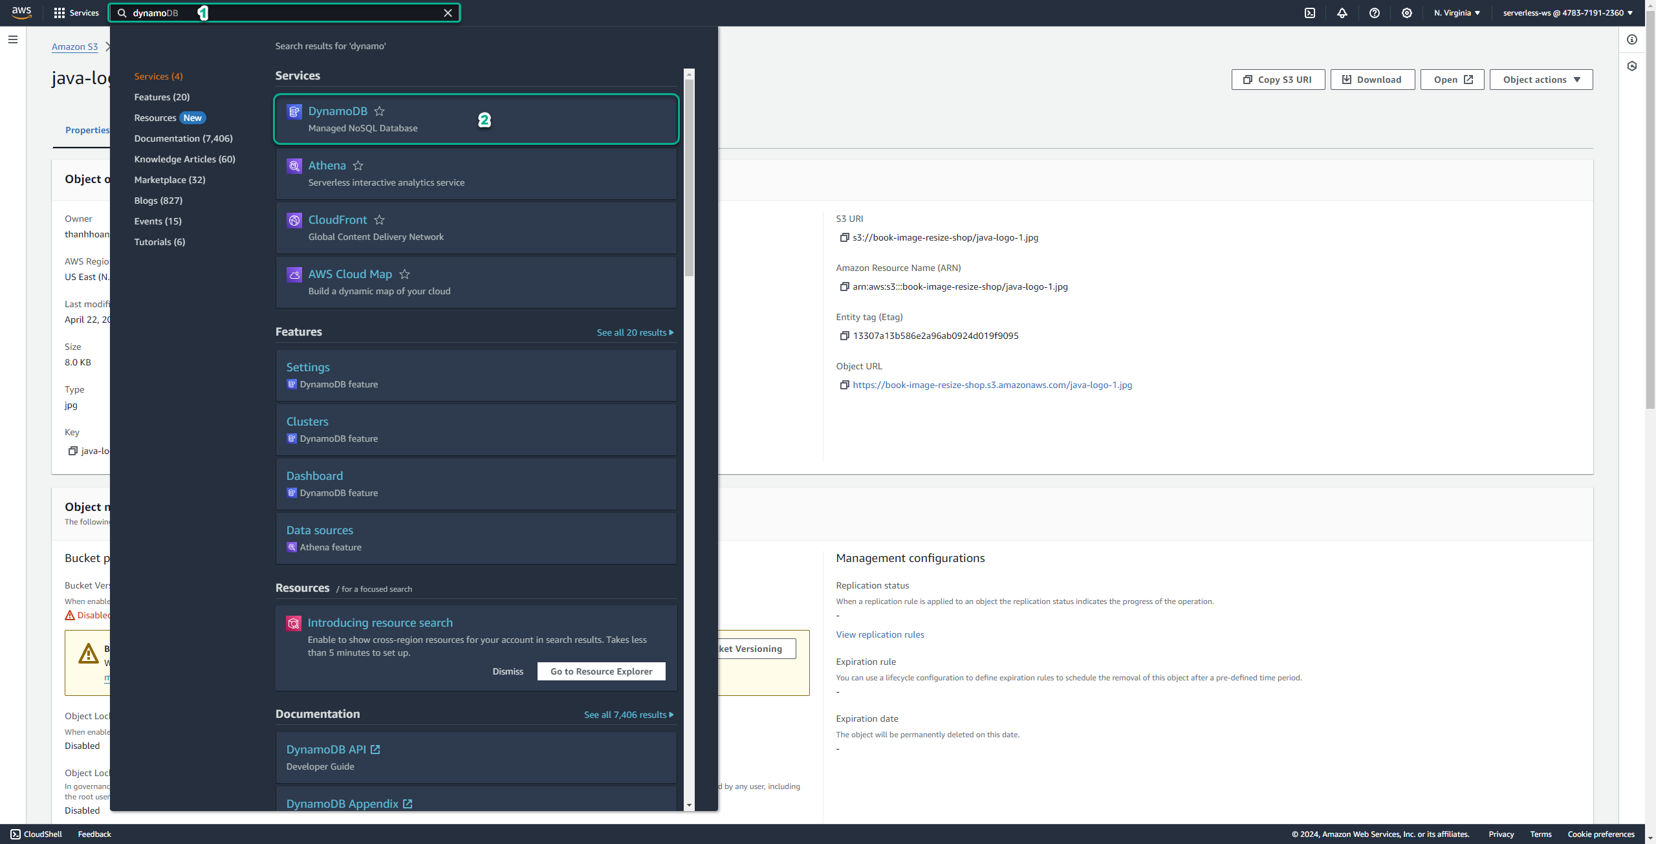
Task: Filter results by Events (15)
Action: pos(158,221)
